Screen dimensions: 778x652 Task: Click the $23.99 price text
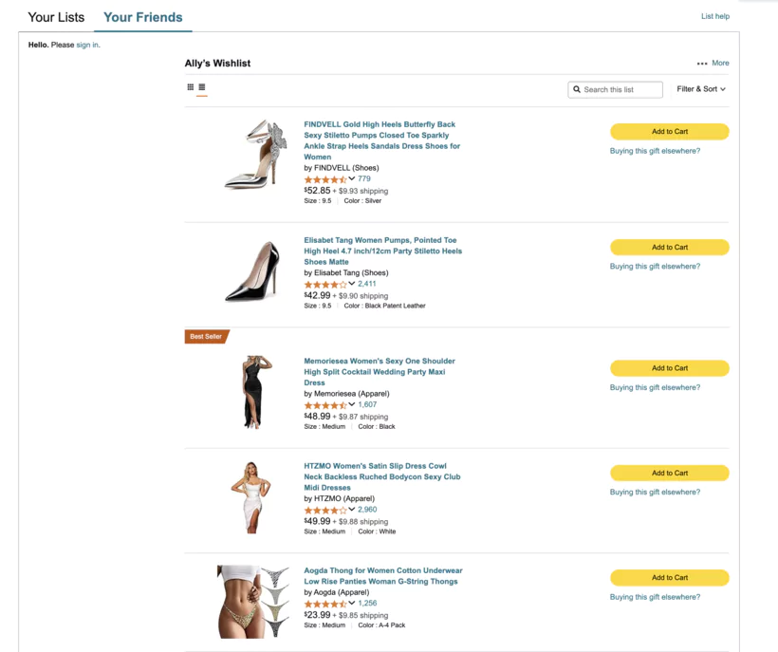[317, 615]
